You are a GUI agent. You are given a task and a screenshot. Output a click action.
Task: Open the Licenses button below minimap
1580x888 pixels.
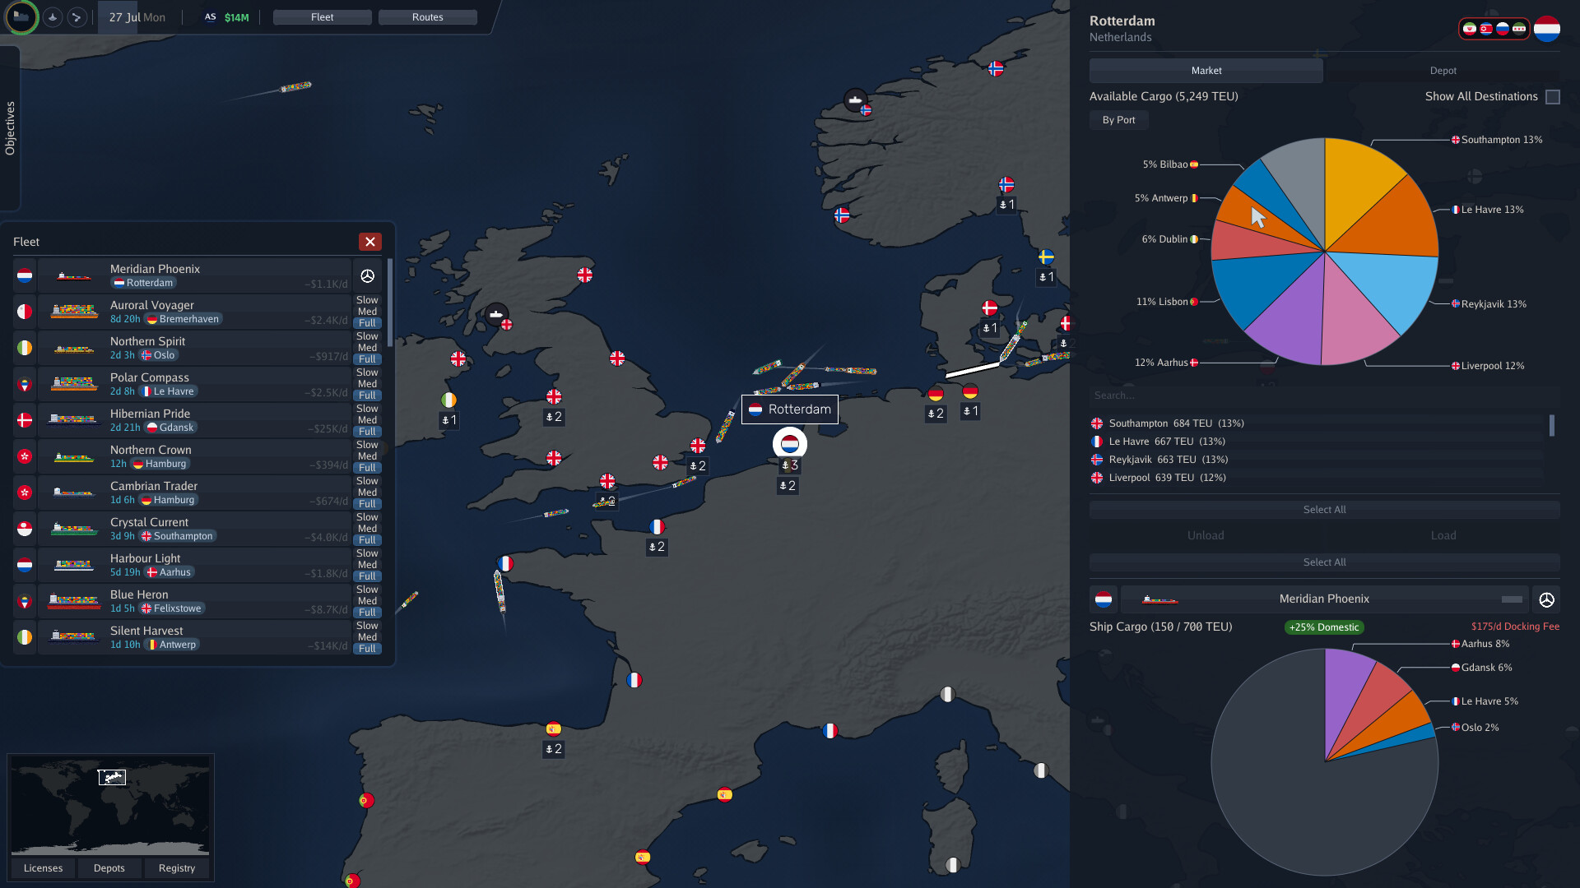43,868
